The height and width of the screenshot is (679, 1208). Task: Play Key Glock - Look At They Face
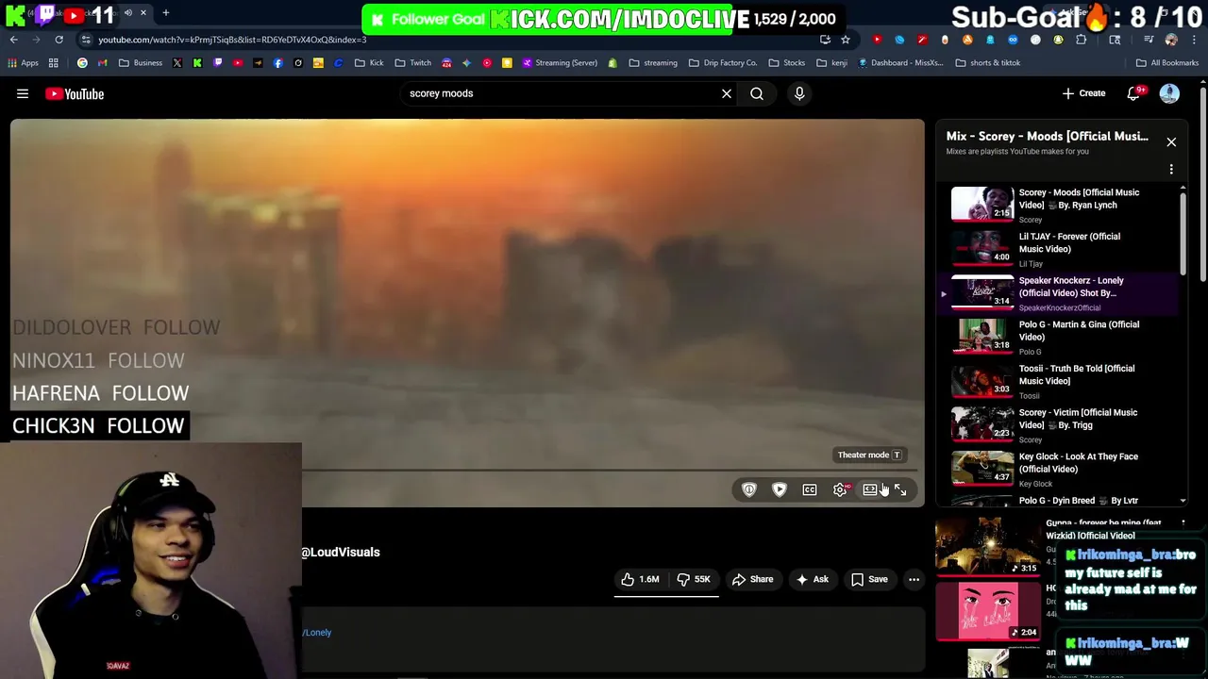point(1057,469)
